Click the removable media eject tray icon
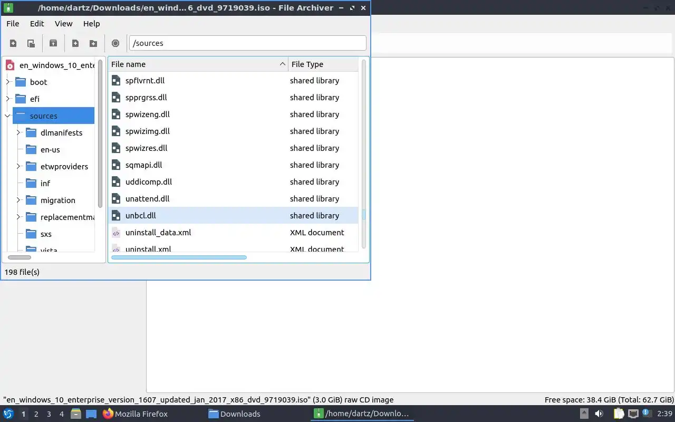This screenshot has width=675, height=422. (x=584, y=414)
